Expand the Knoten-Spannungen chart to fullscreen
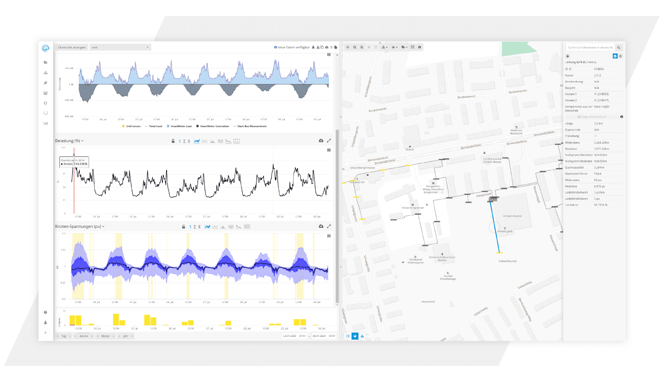 click(329, 226)
